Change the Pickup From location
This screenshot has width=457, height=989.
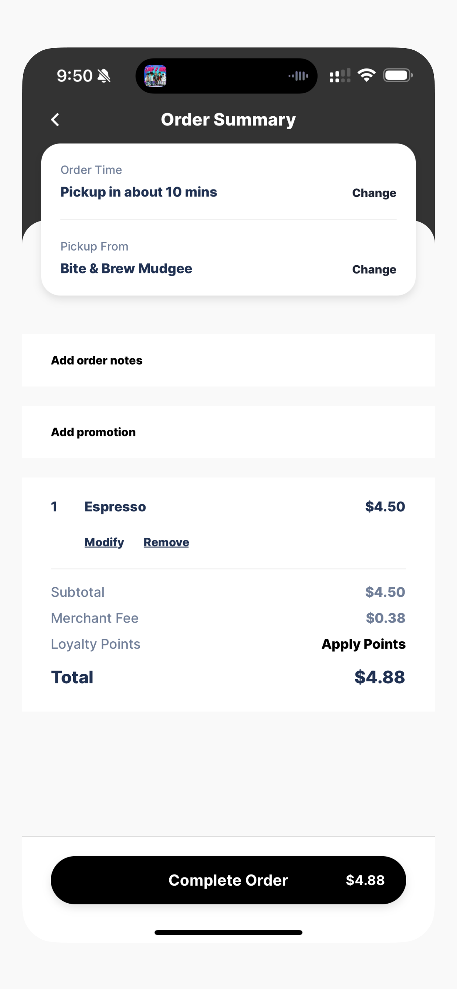[x=374, y=270]
